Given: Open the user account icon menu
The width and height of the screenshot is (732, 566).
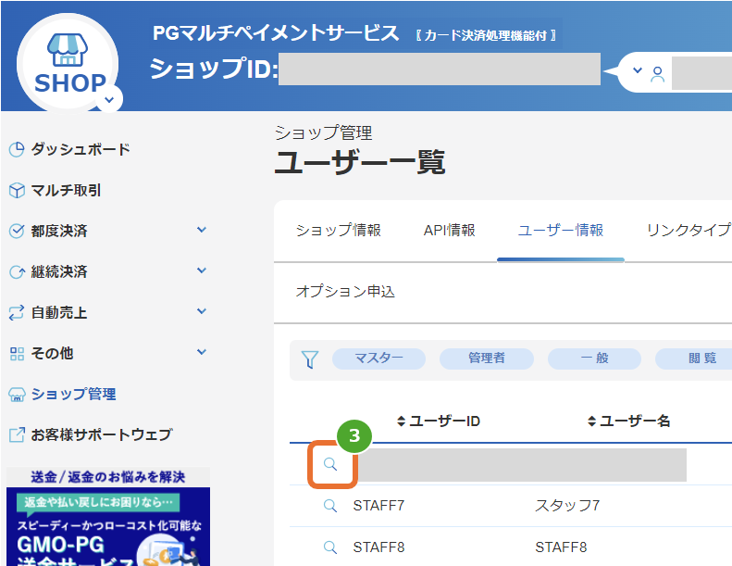Looking at the screenshot, I should click(x=657, y=74).
